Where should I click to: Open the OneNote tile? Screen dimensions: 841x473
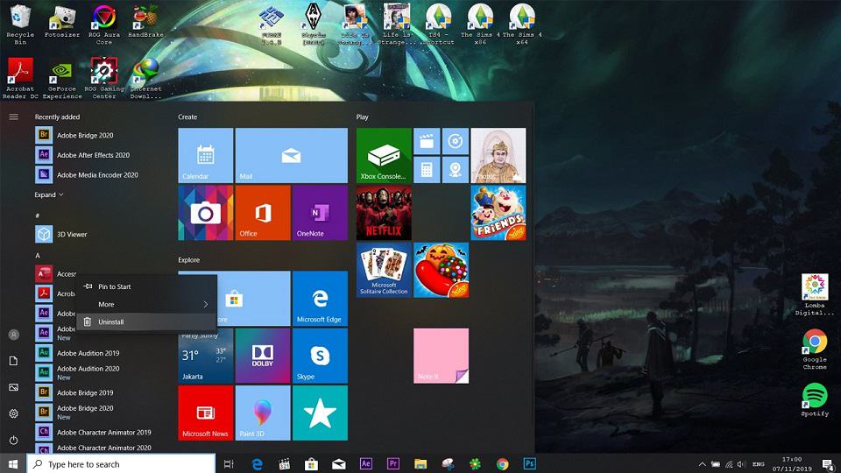coord(321,213)
